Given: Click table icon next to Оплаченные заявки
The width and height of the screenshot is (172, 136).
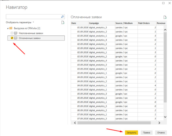Looking at the screenshot, I should click(16, 38).
